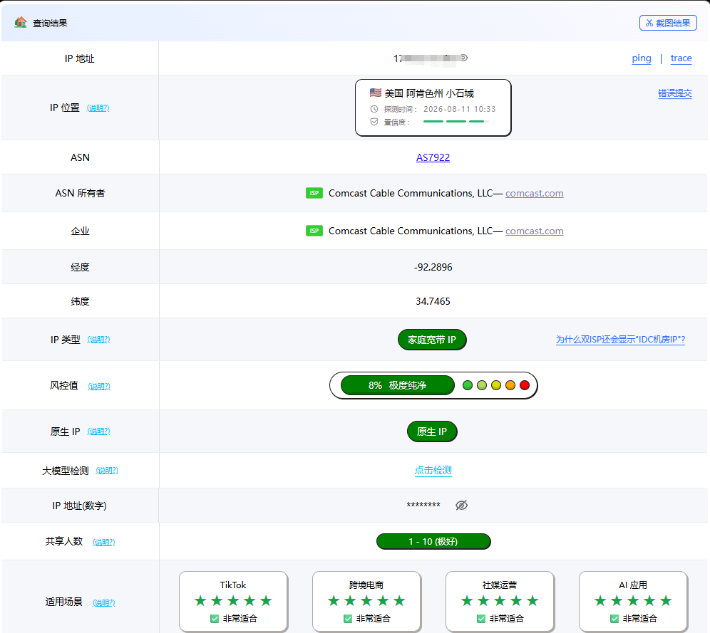The width and height of the screenshot is (710, 633).
Task: Click the 非常适合 checkbox under TikTok
Action: 215,619
